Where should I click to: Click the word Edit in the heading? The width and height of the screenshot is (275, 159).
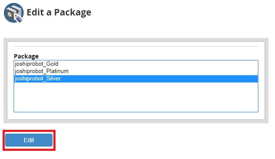(x=35, y=12)
